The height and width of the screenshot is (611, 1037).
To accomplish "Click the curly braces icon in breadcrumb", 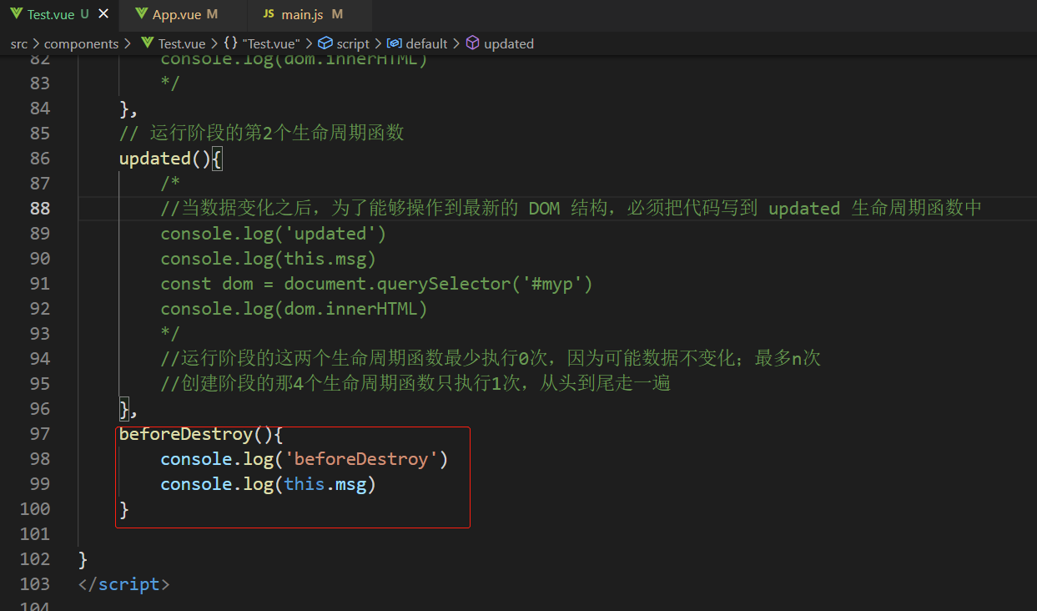I will point(230,43).
